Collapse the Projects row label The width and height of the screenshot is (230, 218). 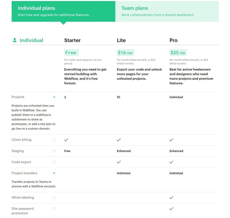(18, 97)
